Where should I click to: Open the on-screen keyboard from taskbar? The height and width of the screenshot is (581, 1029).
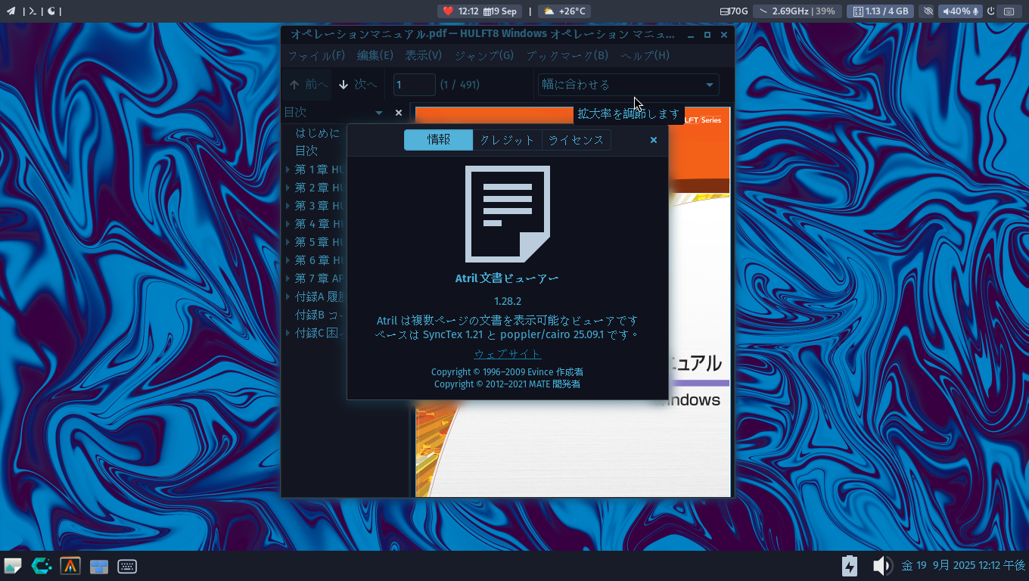tap(127, 566)
